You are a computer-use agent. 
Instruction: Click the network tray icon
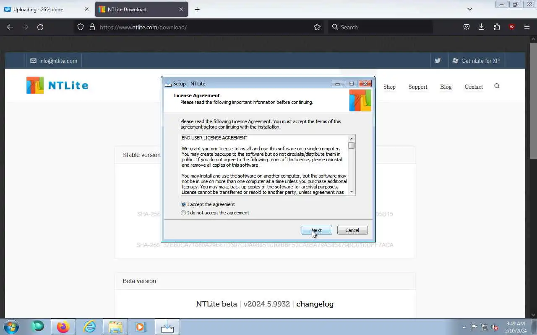click(x=485, y=327)
